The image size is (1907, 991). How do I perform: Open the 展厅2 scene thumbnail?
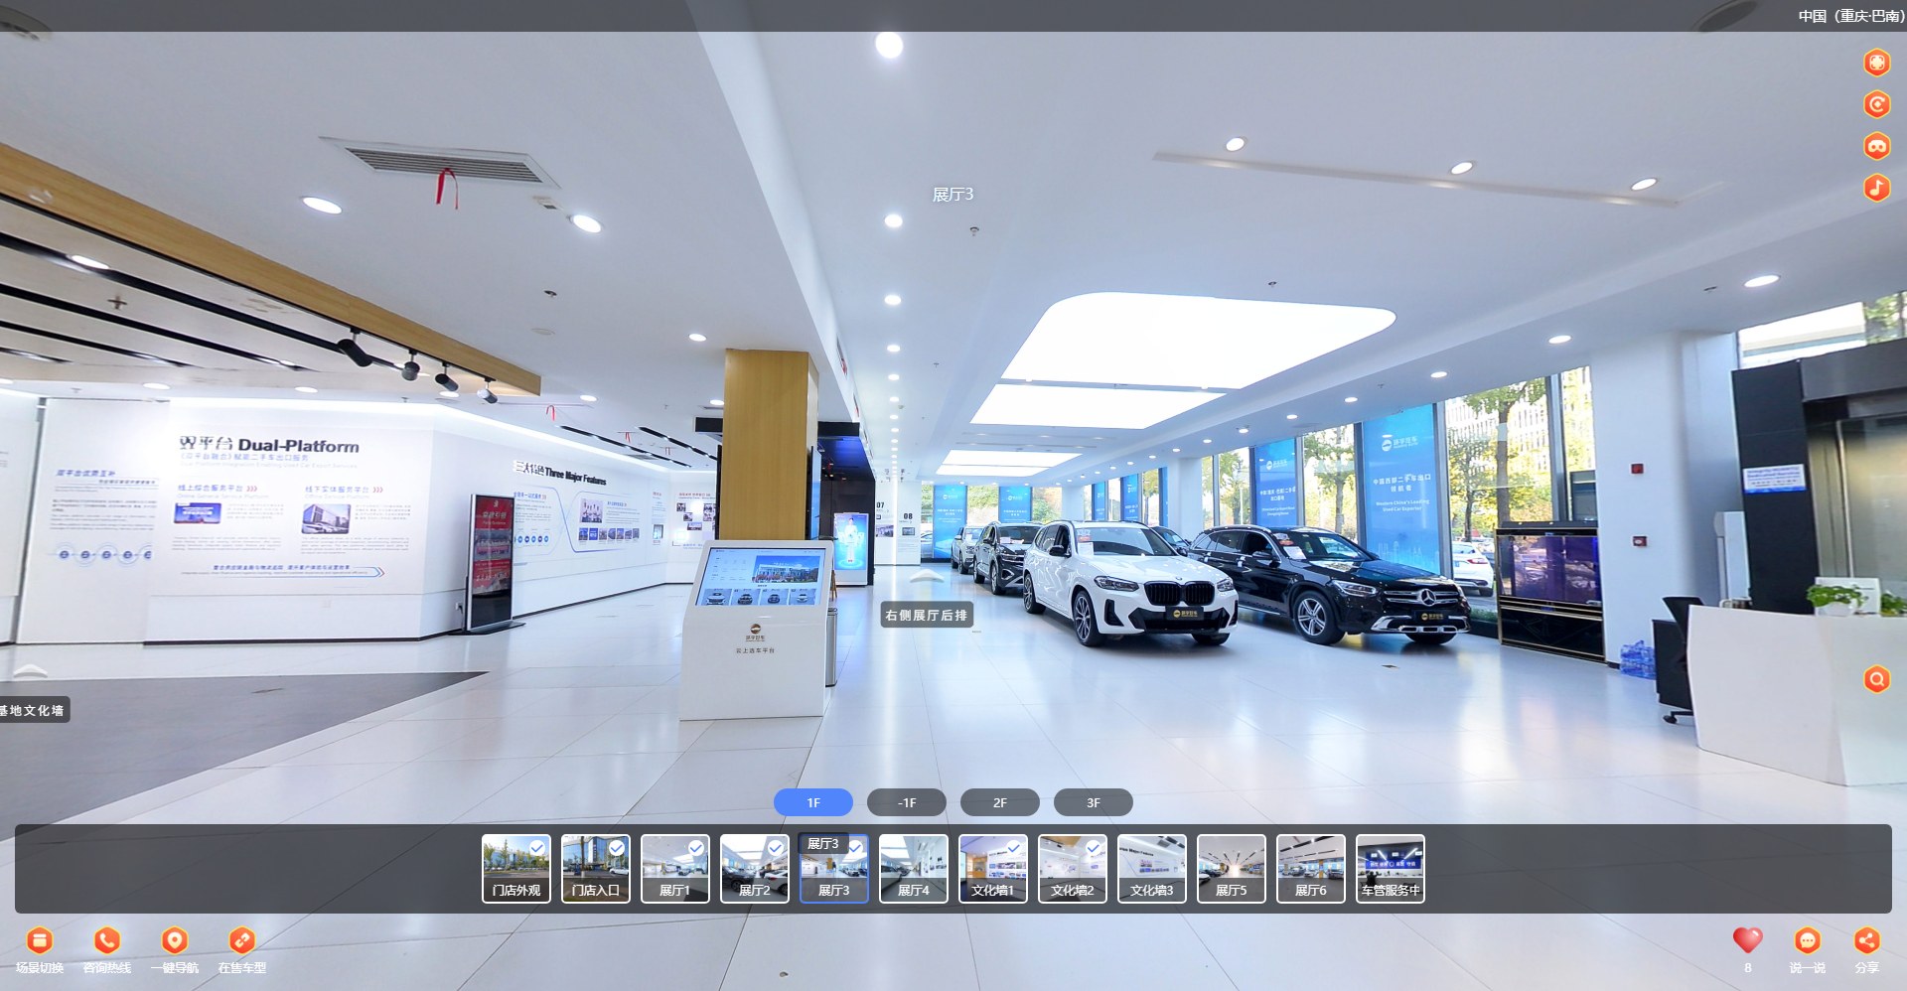tap(755, 869)
